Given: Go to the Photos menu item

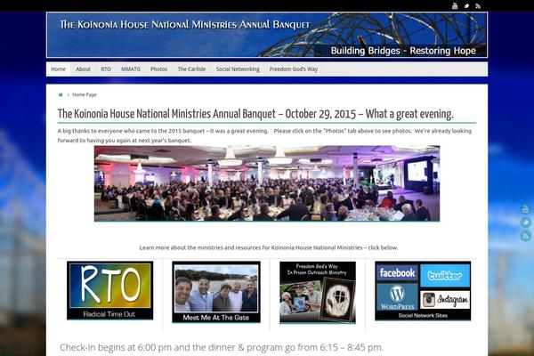Looking at the screenshot, I should (x=158, y=69).
